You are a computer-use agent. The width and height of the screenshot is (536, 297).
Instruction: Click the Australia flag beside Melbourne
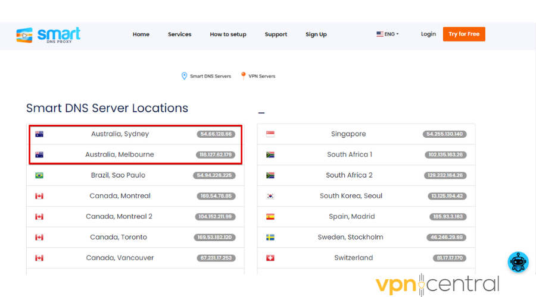39,155
